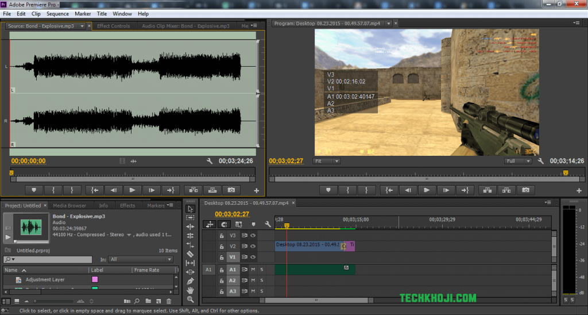Add a marker in the timeline panel
This screenshot has height=315, width=588.
(x=253, y=224)
